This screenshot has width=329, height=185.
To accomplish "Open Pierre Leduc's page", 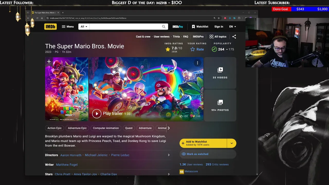I will [x=120, y=155].
